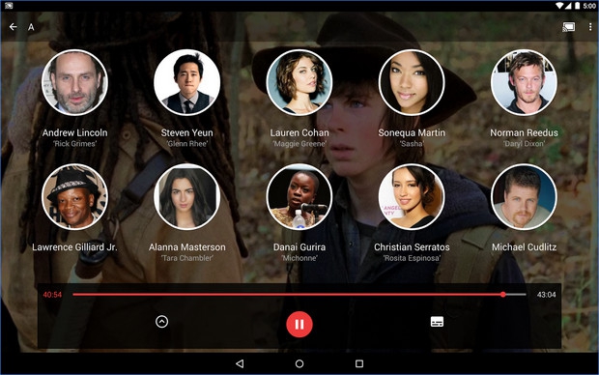Click the role label 'Maggie Greene'
Viewport: 599px width, 375px height.
[x=299, y=144]
